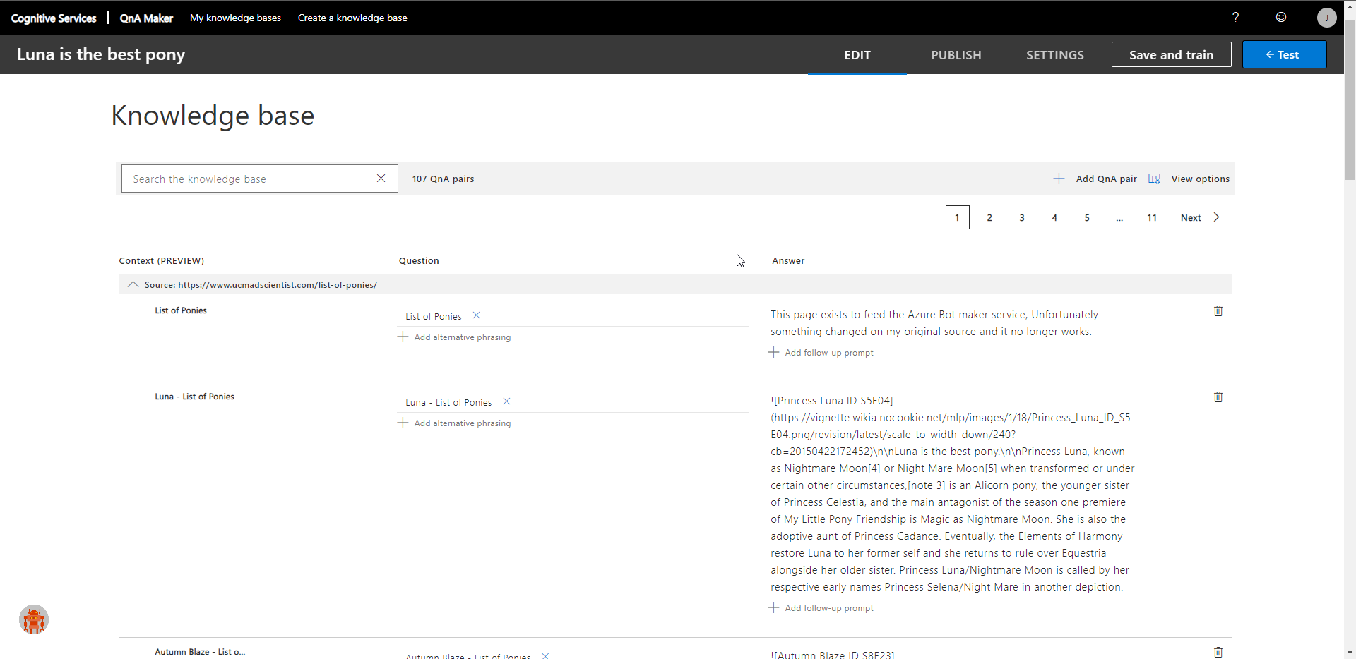Viewport: 1356px width, 659px height.
Task: Clear the knowledge base search box
Action: click(381, 179)
